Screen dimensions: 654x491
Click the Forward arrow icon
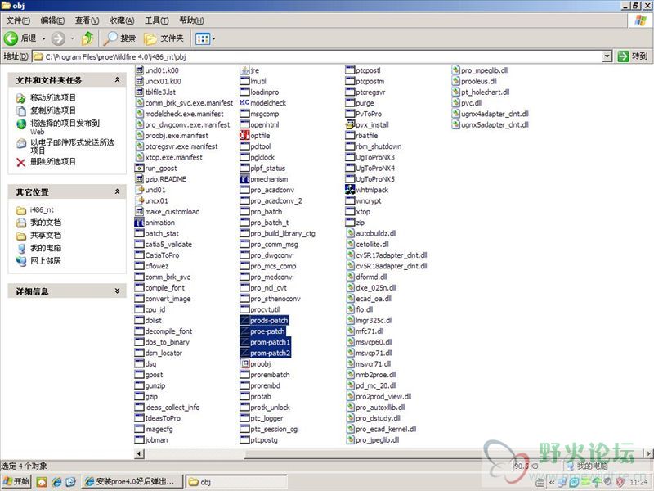point(58,38)
